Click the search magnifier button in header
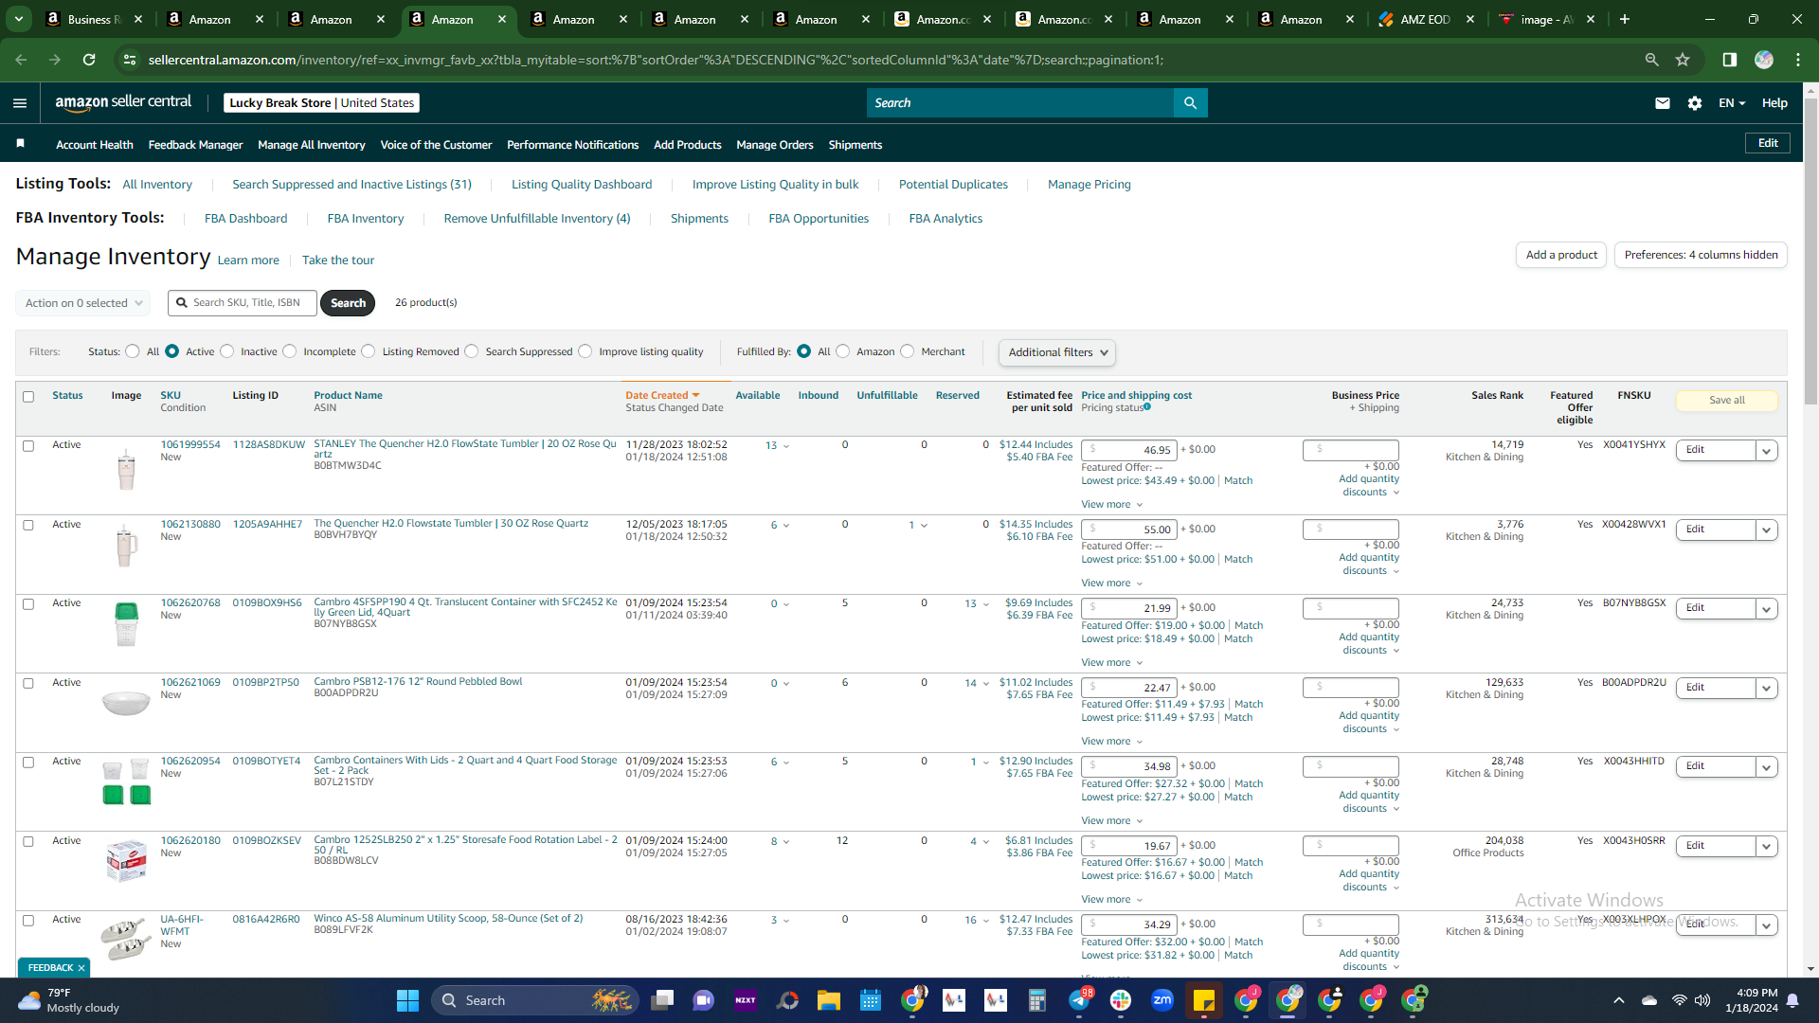This screenshot has height=1023, width=1819. click(x=1190, y=102)
